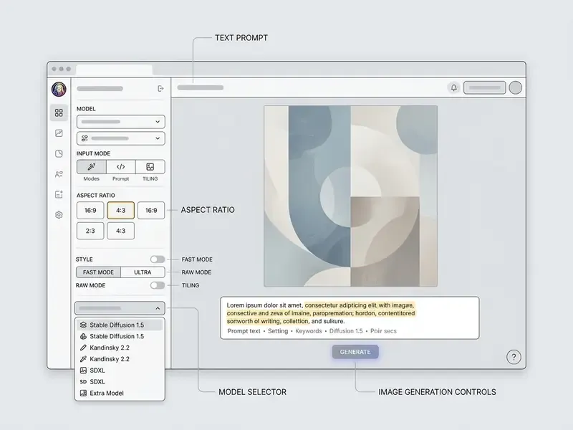This screenshot has width=573, height=430.
Task: Click the icon of second Stable Diffusion 1.5 row
Action: [83, 336]
